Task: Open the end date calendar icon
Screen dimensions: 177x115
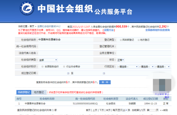Action: point(104,73)
